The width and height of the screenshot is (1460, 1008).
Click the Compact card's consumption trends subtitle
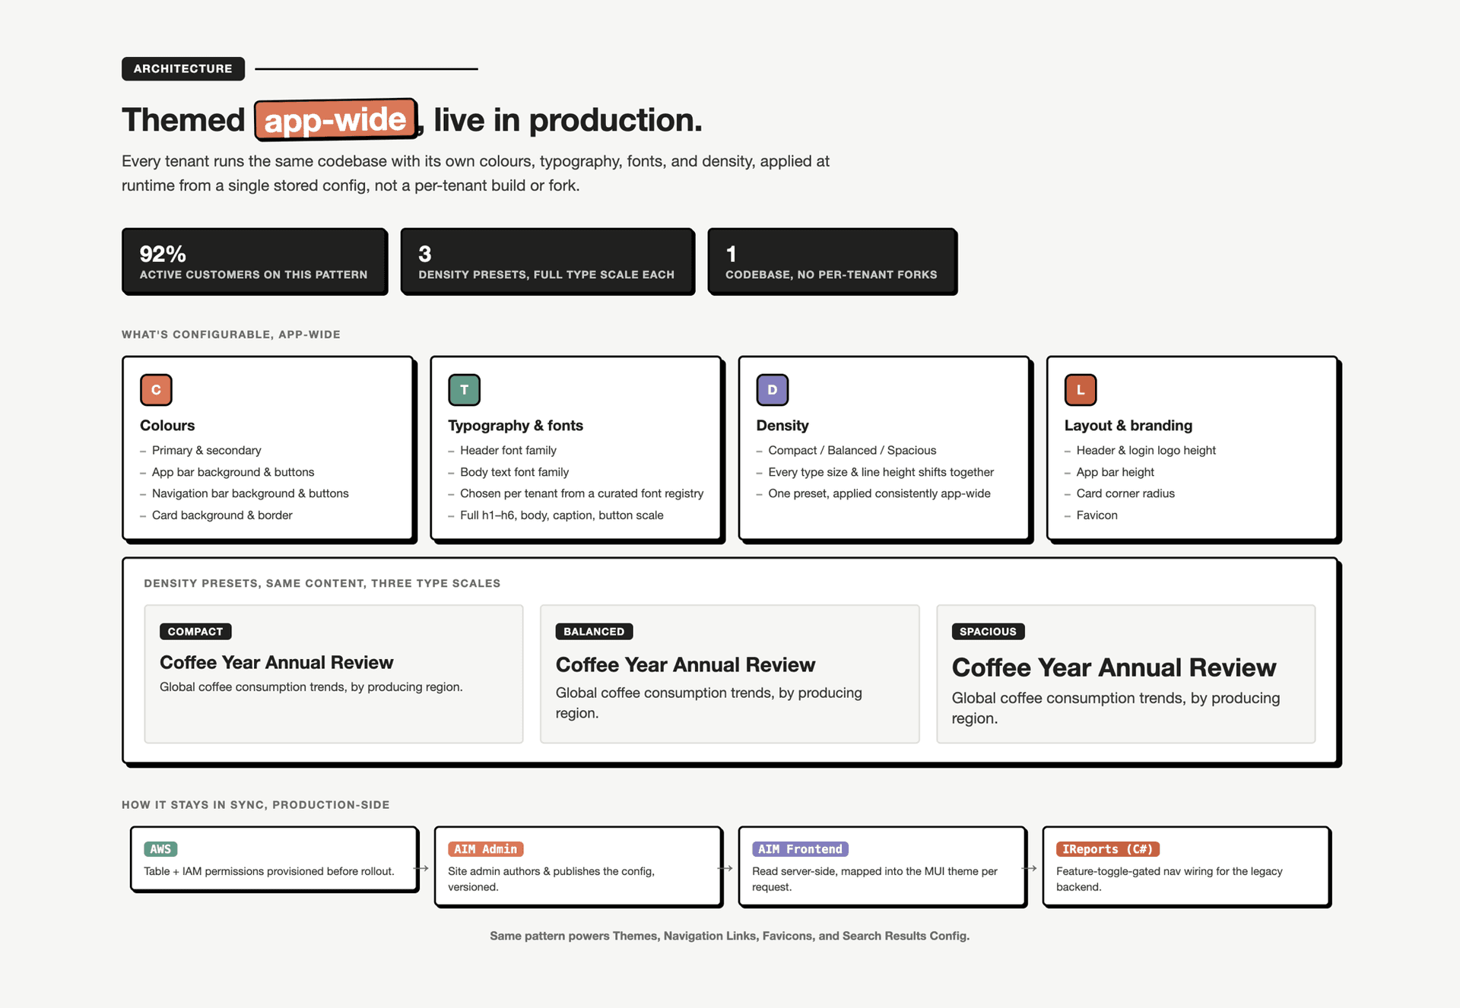tap(311, 687)
